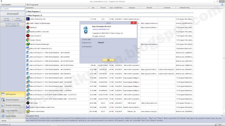Sort by the Website column header

coord(149,8)
